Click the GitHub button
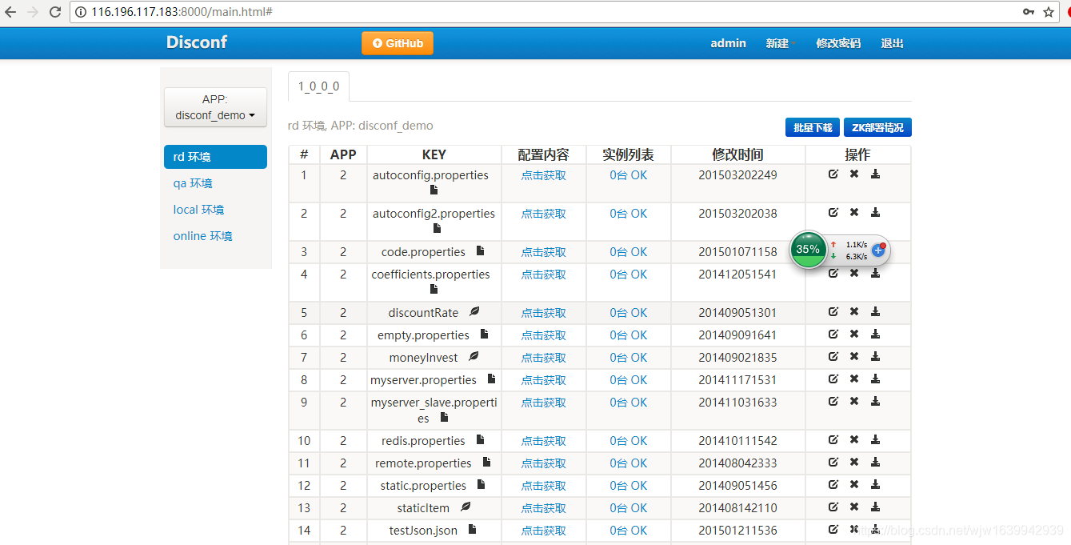Image resolution: width=1071 pixels, height=545 pixels. coord(398,43)
